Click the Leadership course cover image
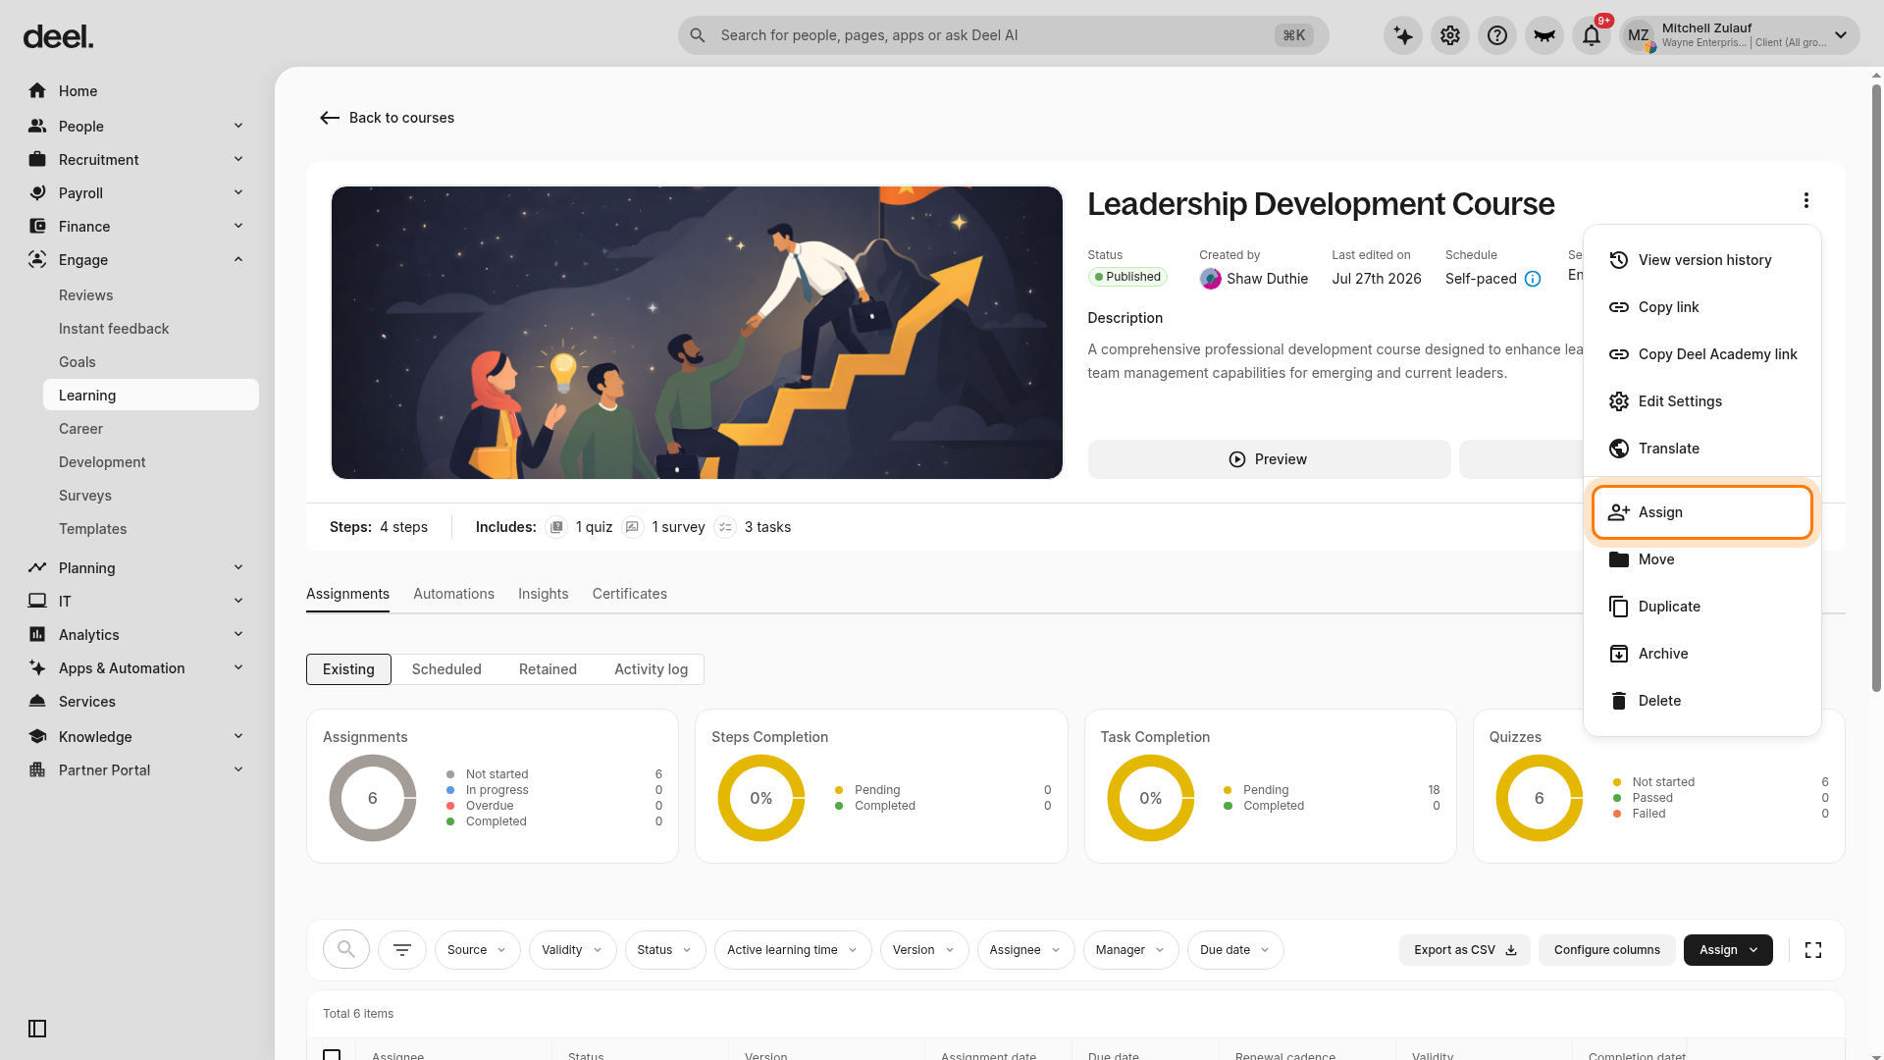The image size is (1884, 1060). [697, 333]
